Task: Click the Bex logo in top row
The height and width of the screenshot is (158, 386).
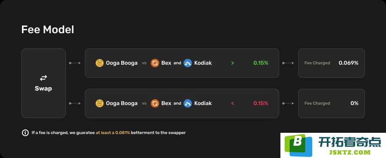Action: (155, 63)
